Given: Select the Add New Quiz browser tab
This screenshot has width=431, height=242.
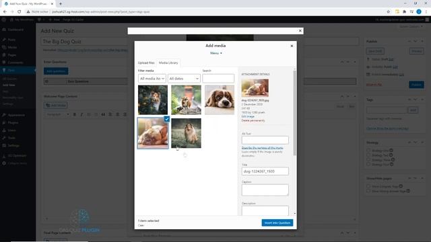Looking at the screenshot, I should click(x=28, y=4).
